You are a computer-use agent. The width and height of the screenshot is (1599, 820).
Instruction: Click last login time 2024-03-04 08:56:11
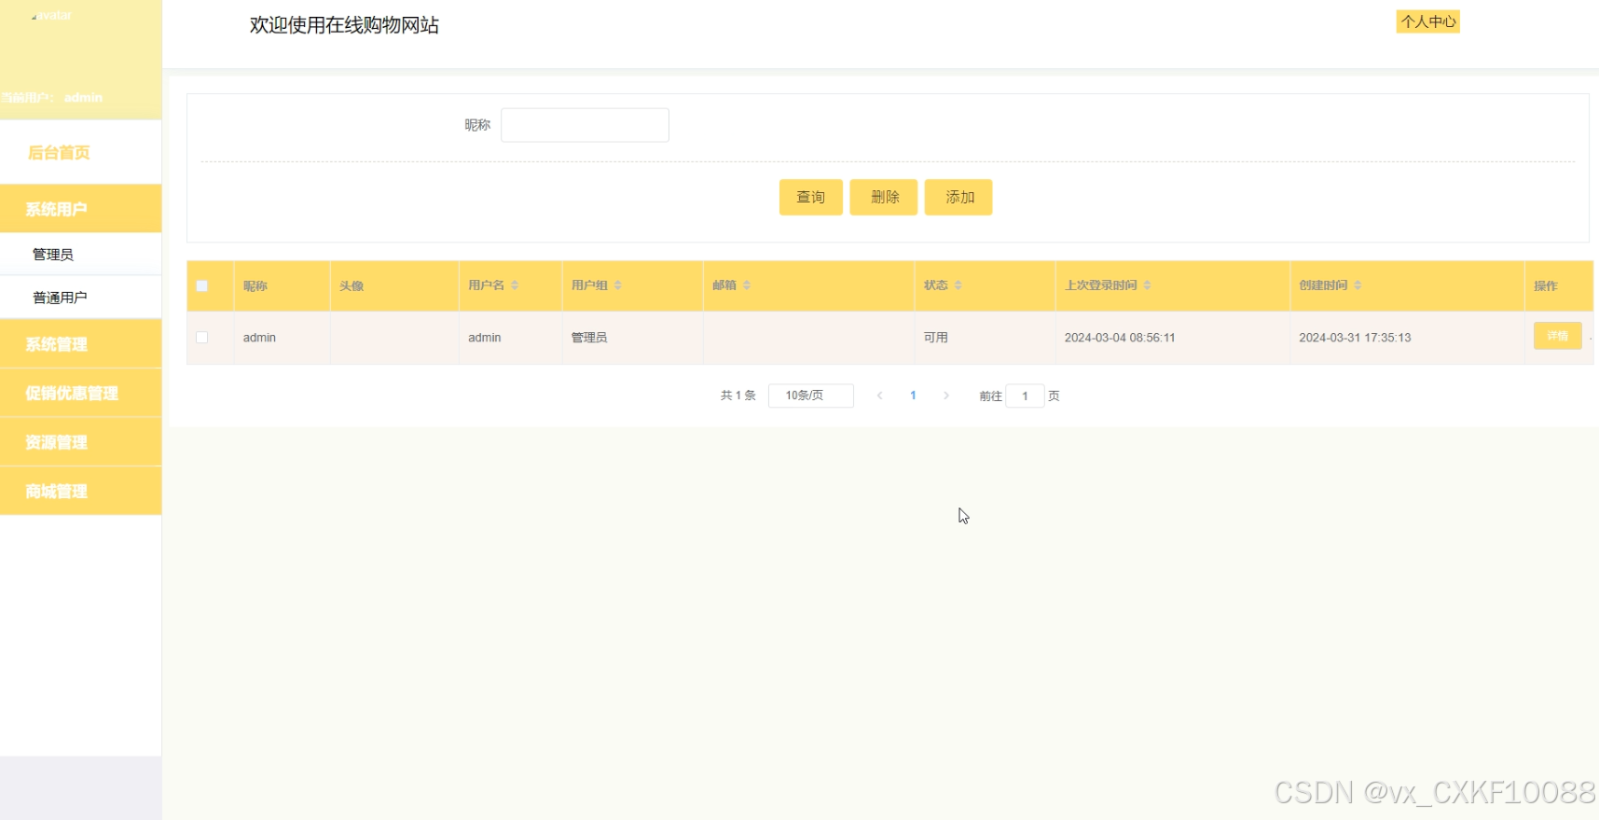1120,338
